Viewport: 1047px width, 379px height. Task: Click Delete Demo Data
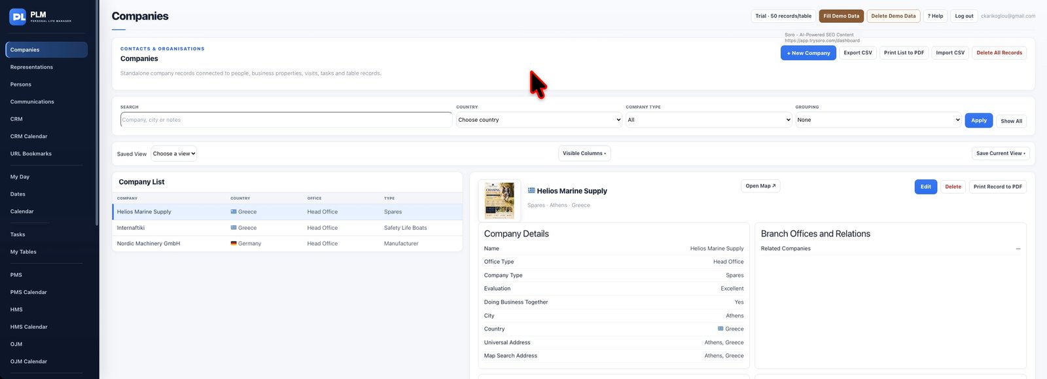[893, 16]
